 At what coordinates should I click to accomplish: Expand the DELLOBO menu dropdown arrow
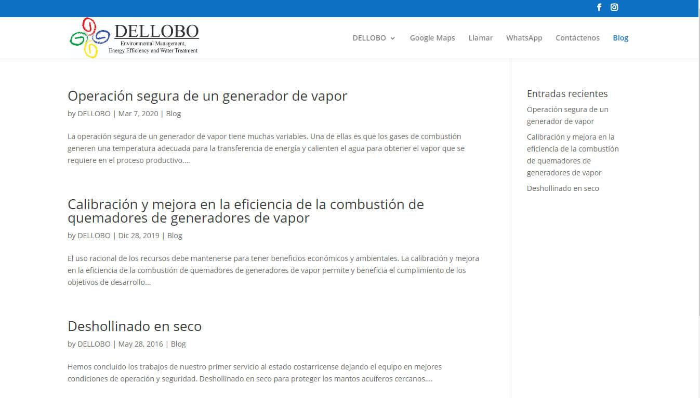[x=393, y=38]
